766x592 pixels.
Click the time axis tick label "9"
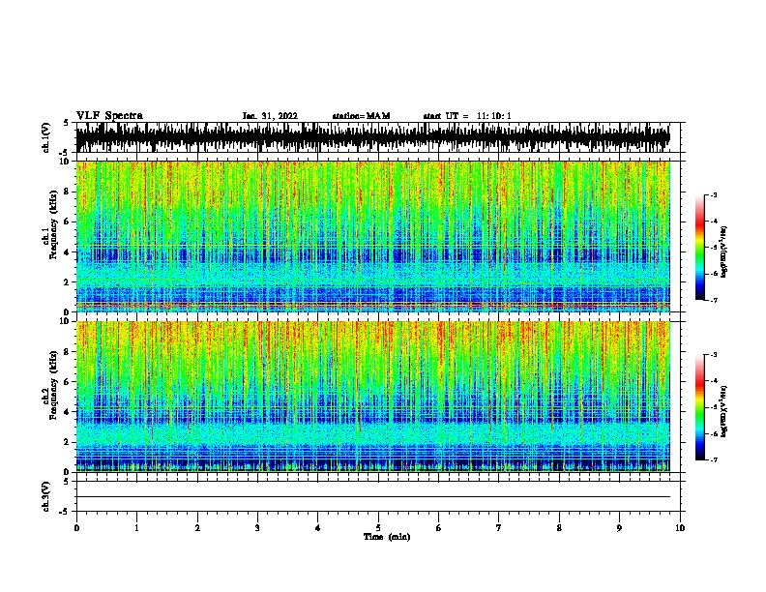pos(619,528)
